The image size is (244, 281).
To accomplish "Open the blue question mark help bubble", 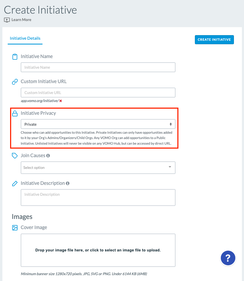I will click(228, 258).
